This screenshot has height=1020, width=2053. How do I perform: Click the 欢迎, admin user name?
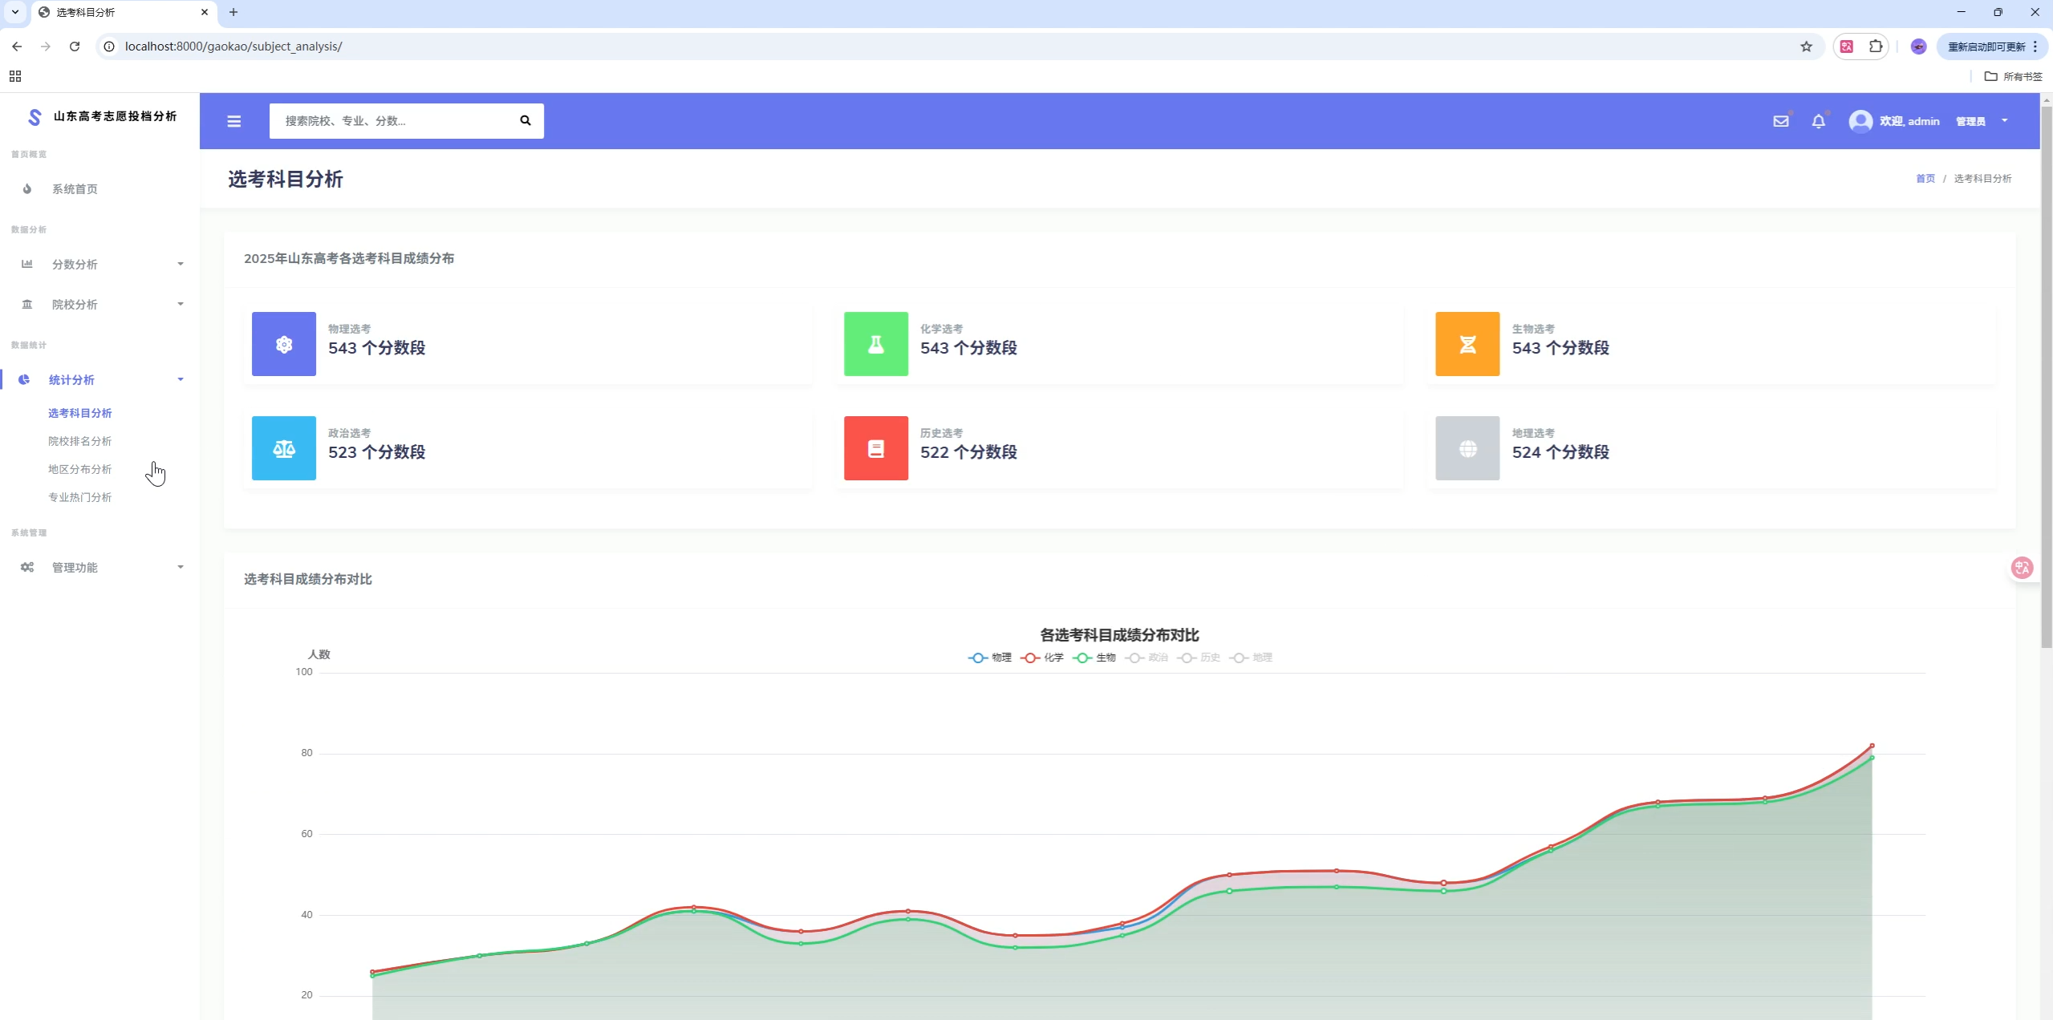(x=1909, y=121)
